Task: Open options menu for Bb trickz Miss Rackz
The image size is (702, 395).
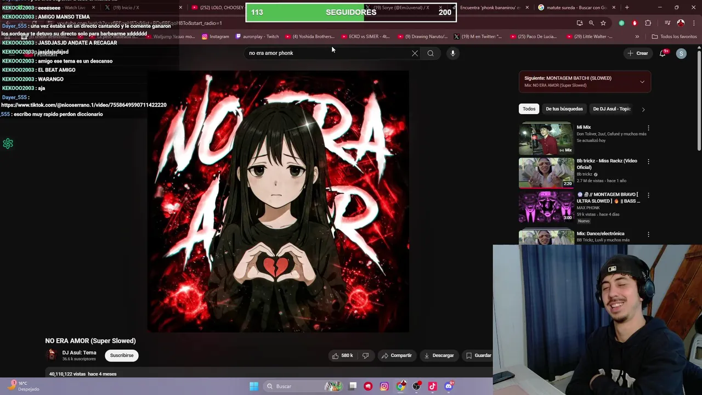Action: pos(648,162)
